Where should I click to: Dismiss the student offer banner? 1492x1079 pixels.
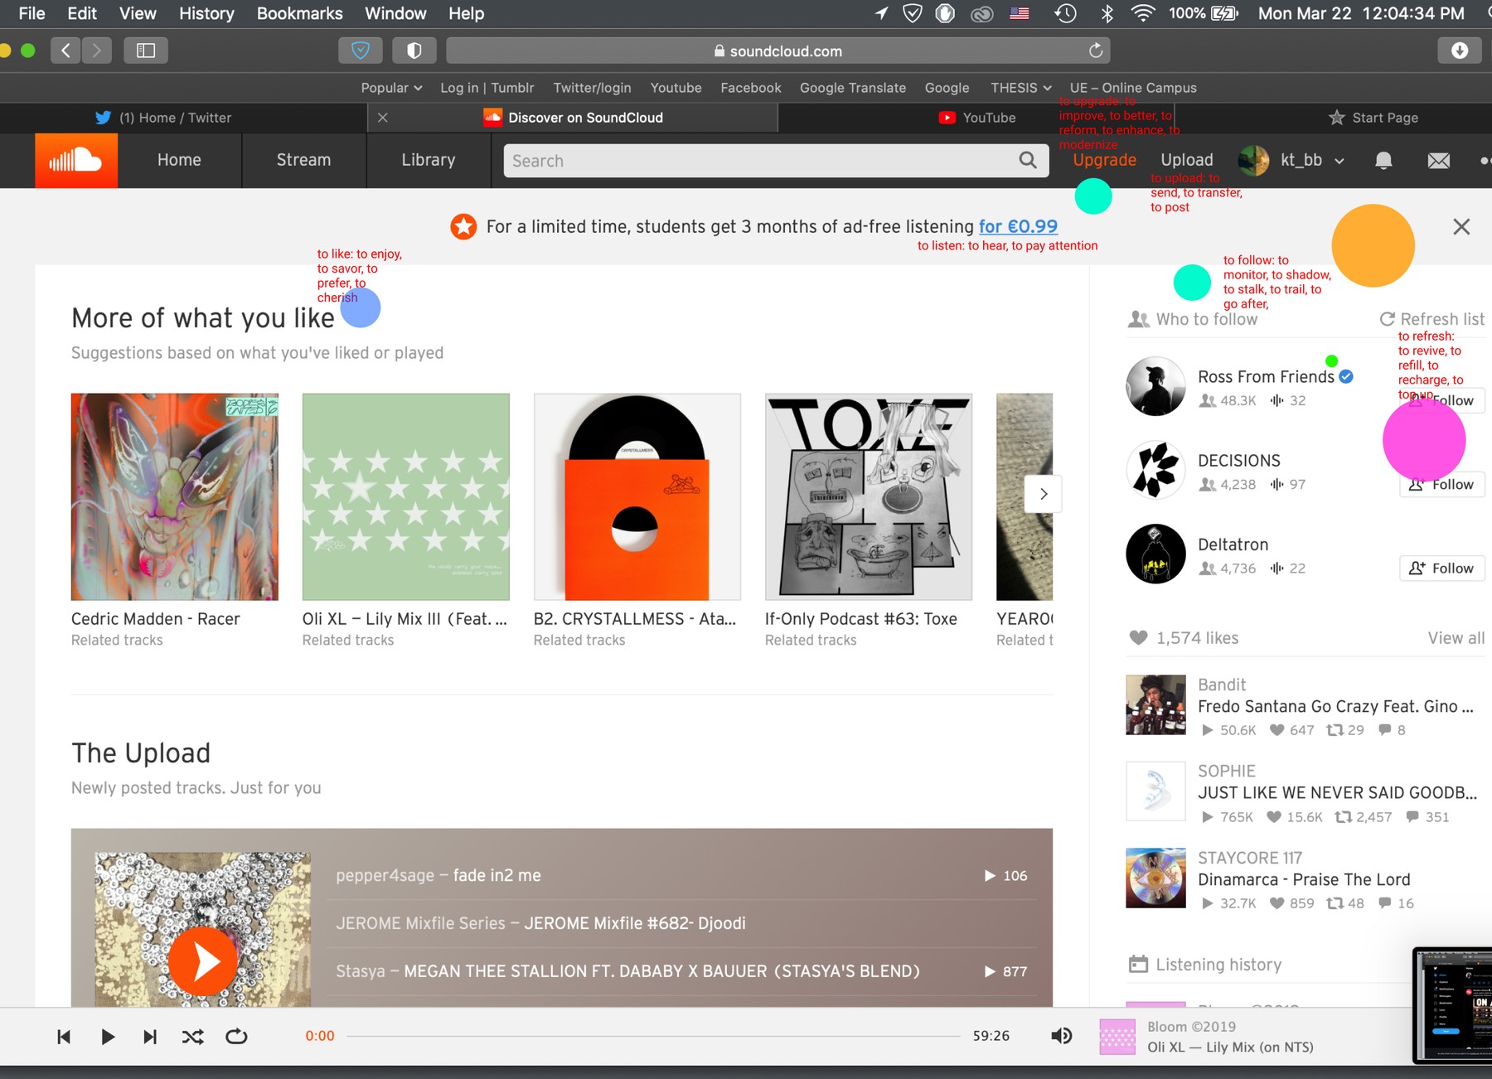point(1461,226)
